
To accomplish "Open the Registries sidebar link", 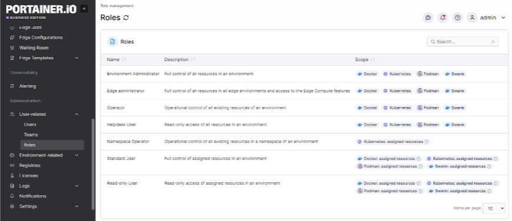I will (29, 166).
